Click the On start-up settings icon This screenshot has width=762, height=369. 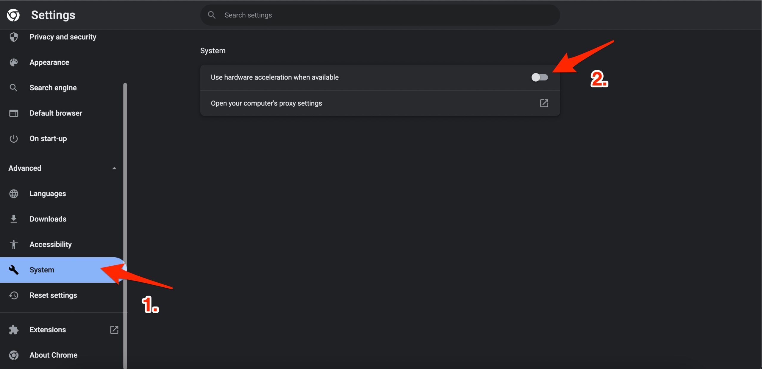(14, 138)
